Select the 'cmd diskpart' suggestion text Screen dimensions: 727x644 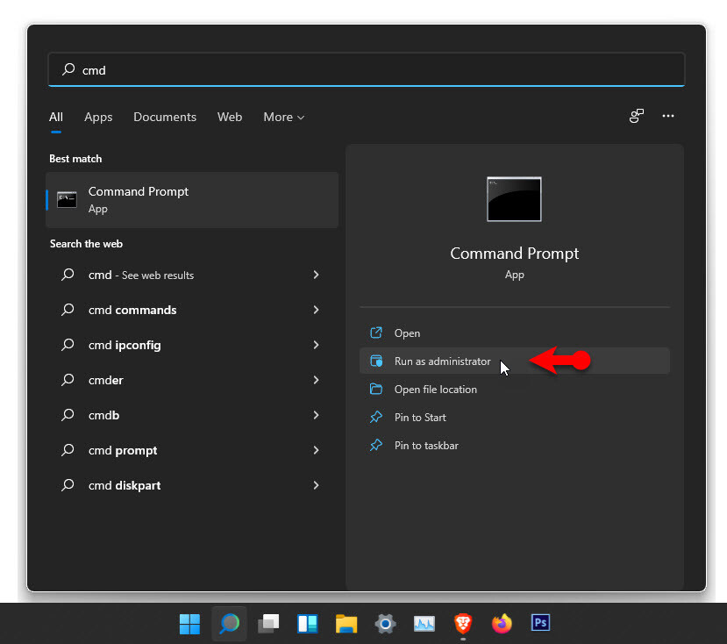pyautogui.click(x=125, y=486)
